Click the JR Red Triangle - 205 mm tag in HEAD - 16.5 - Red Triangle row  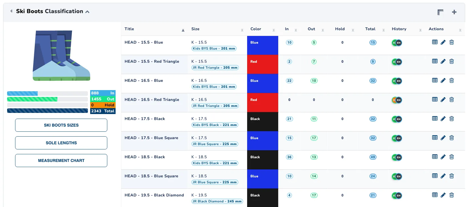point(215,106)
